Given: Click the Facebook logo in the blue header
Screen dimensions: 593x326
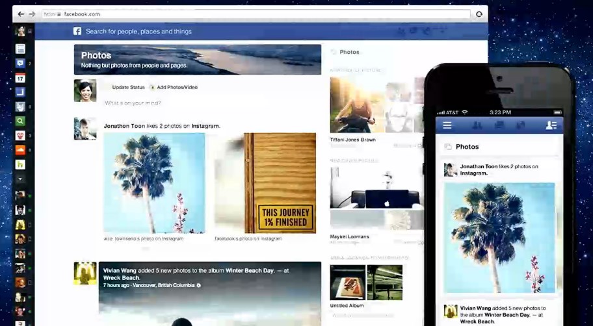Looking at the screenshot, I should click(77, 31).
